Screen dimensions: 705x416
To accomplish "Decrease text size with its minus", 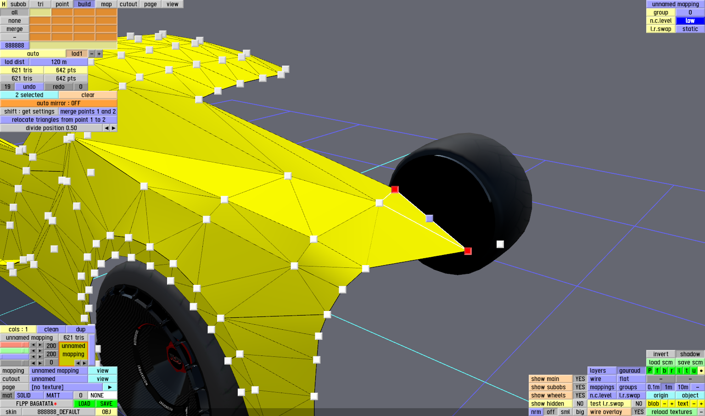I will [694, 404].
